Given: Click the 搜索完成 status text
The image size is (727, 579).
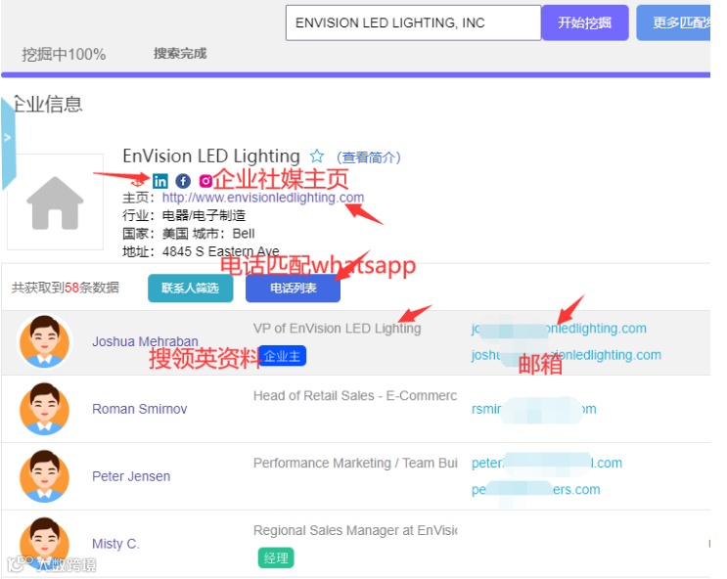Looking at the screenshot, I should tap(180, 54).
